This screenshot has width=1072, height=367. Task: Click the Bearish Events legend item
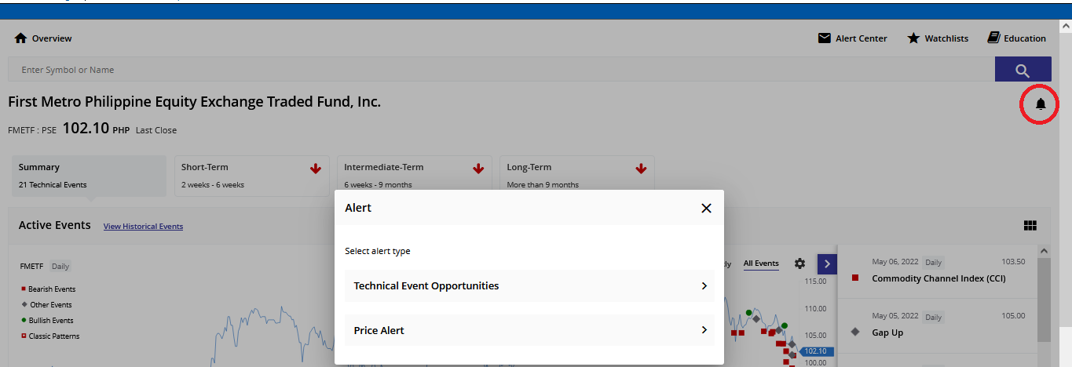tap(48, 289)
